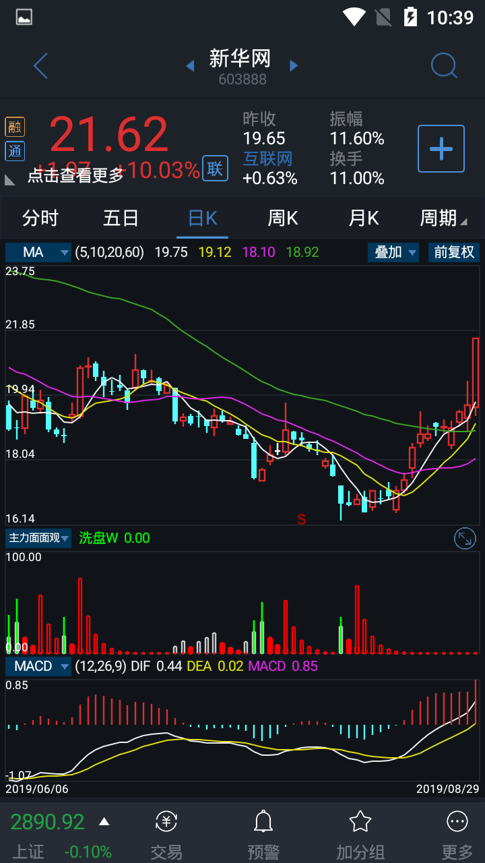Select the 五日 tab
The image size is (485, 863).
(x=121, y=218)
